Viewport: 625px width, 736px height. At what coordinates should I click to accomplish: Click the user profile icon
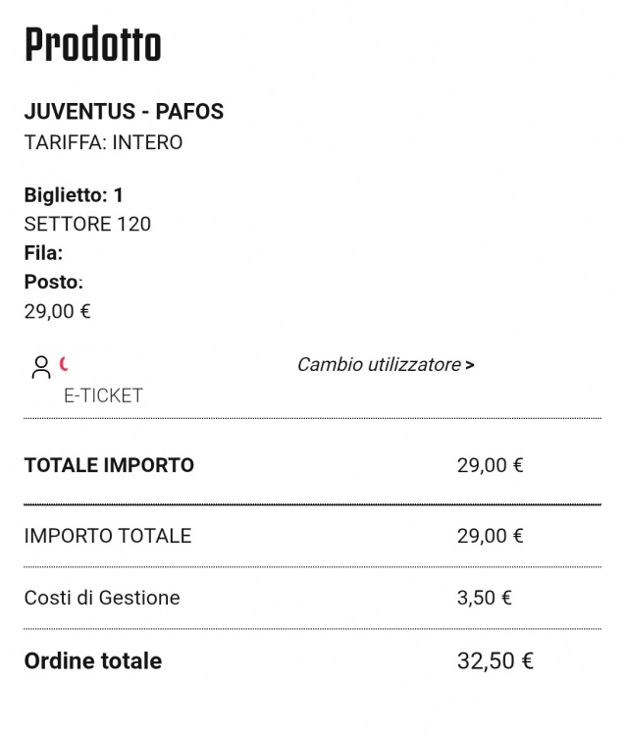click(40, 367)
